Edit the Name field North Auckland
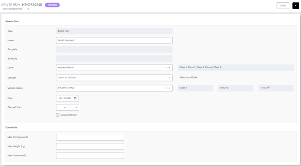 click(x=114, y=41)
